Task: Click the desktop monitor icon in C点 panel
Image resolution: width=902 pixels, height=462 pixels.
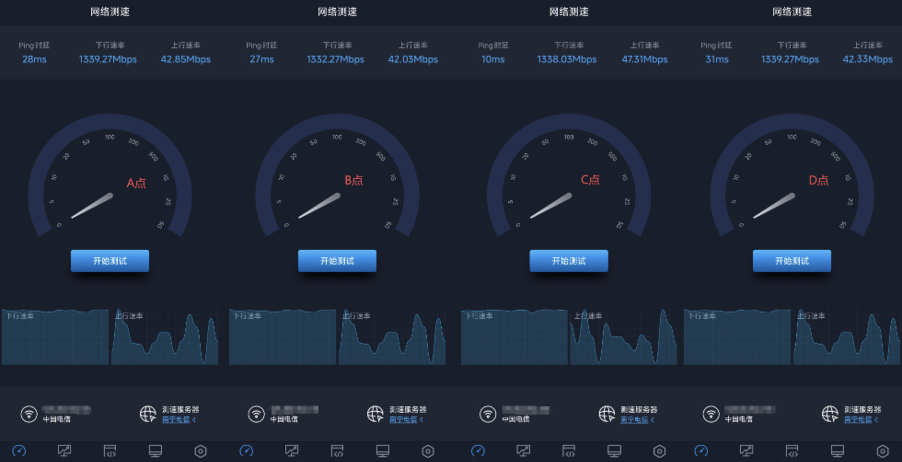Action: pos(614,451)
